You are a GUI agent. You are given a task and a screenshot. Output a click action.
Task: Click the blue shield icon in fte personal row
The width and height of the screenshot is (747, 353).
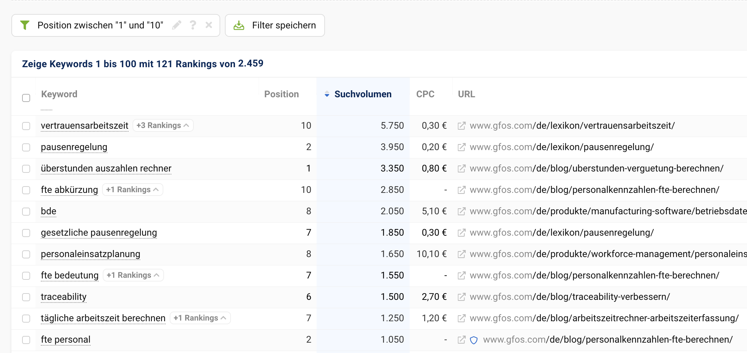pyautogui.click(x=474, y=340)
